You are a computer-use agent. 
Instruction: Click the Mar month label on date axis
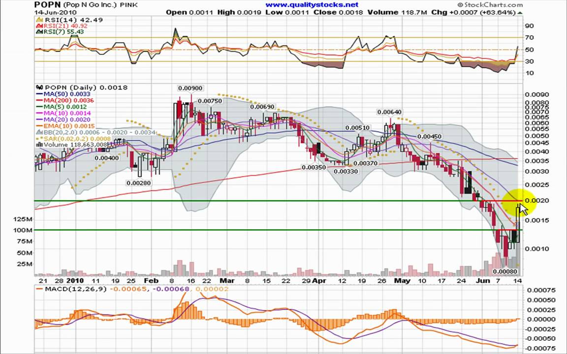[227, 281]
